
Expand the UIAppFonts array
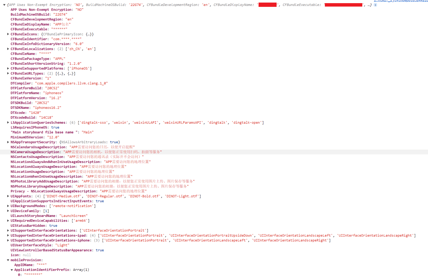pos(8,196)
